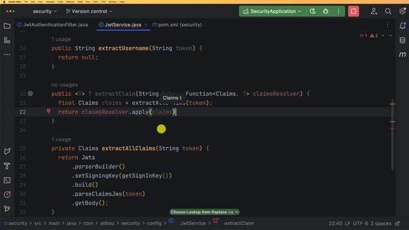The image size is (409, 230).
Task: Click 'src' in breadcrumb bar
Action: pyautogui.click(x=38, y=223)
